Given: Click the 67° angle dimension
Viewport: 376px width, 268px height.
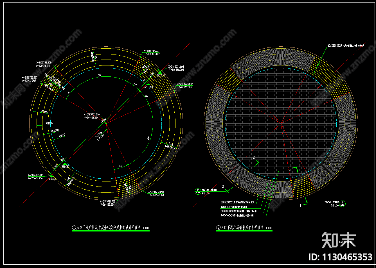Looking at the screenshot, I should click(149, 138).
